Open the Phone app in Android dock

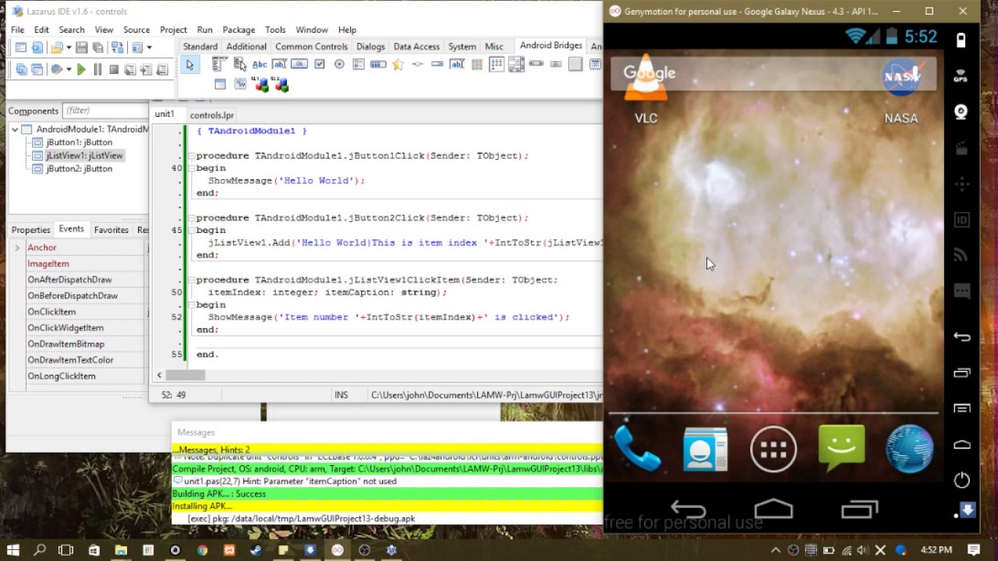(637, 449)
